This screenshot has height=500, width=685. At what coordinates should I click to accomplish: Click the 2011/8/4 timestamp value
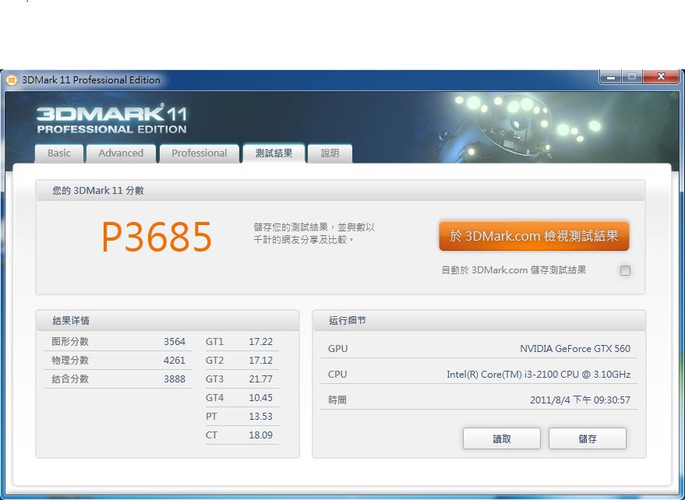point(580,400)
